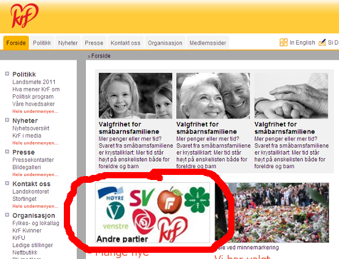Screen dimensions: 339x259
Task: Show full submenu under Presse section
Action: pos(35,174)
